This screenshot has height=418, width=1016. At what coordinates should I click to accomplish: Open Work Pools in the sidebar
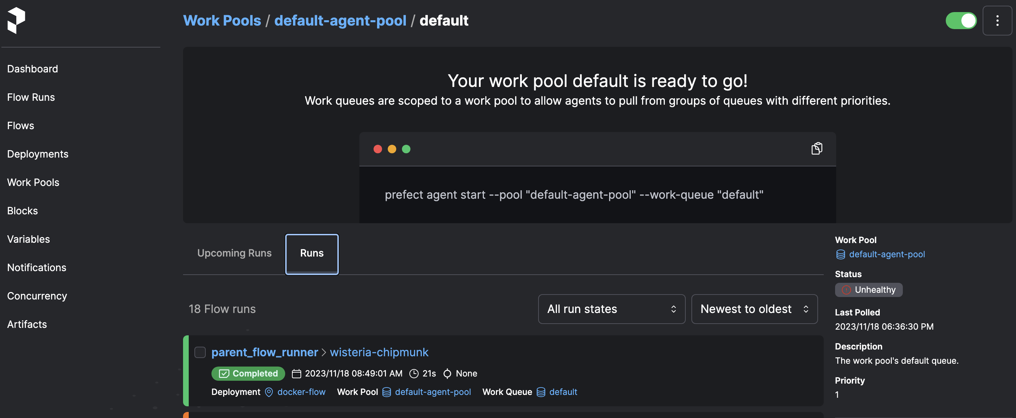33,182
